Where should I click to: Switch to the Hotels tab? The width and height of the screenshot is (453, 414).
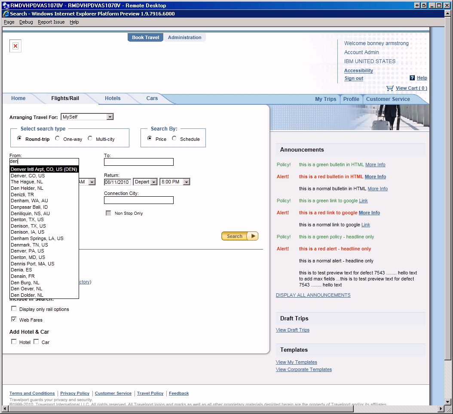pos(113,98)
